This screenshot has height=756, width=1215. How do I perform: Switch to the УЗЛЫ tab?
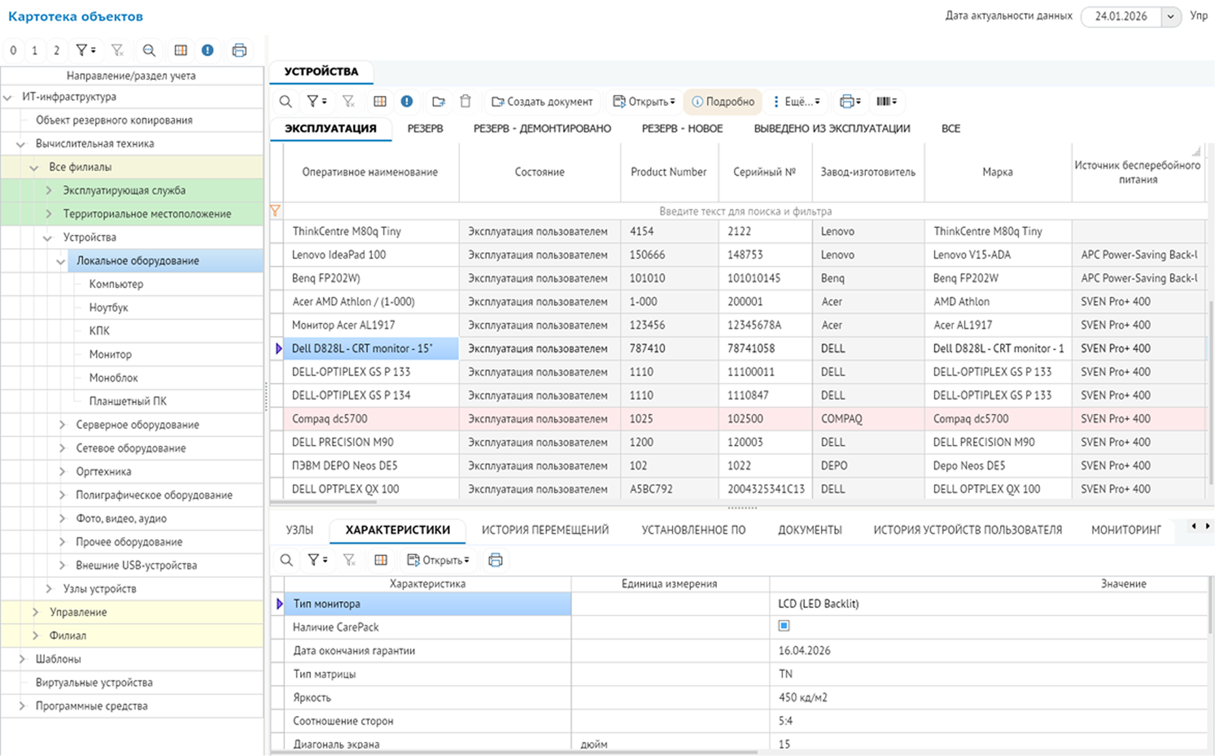coord(299,530)
